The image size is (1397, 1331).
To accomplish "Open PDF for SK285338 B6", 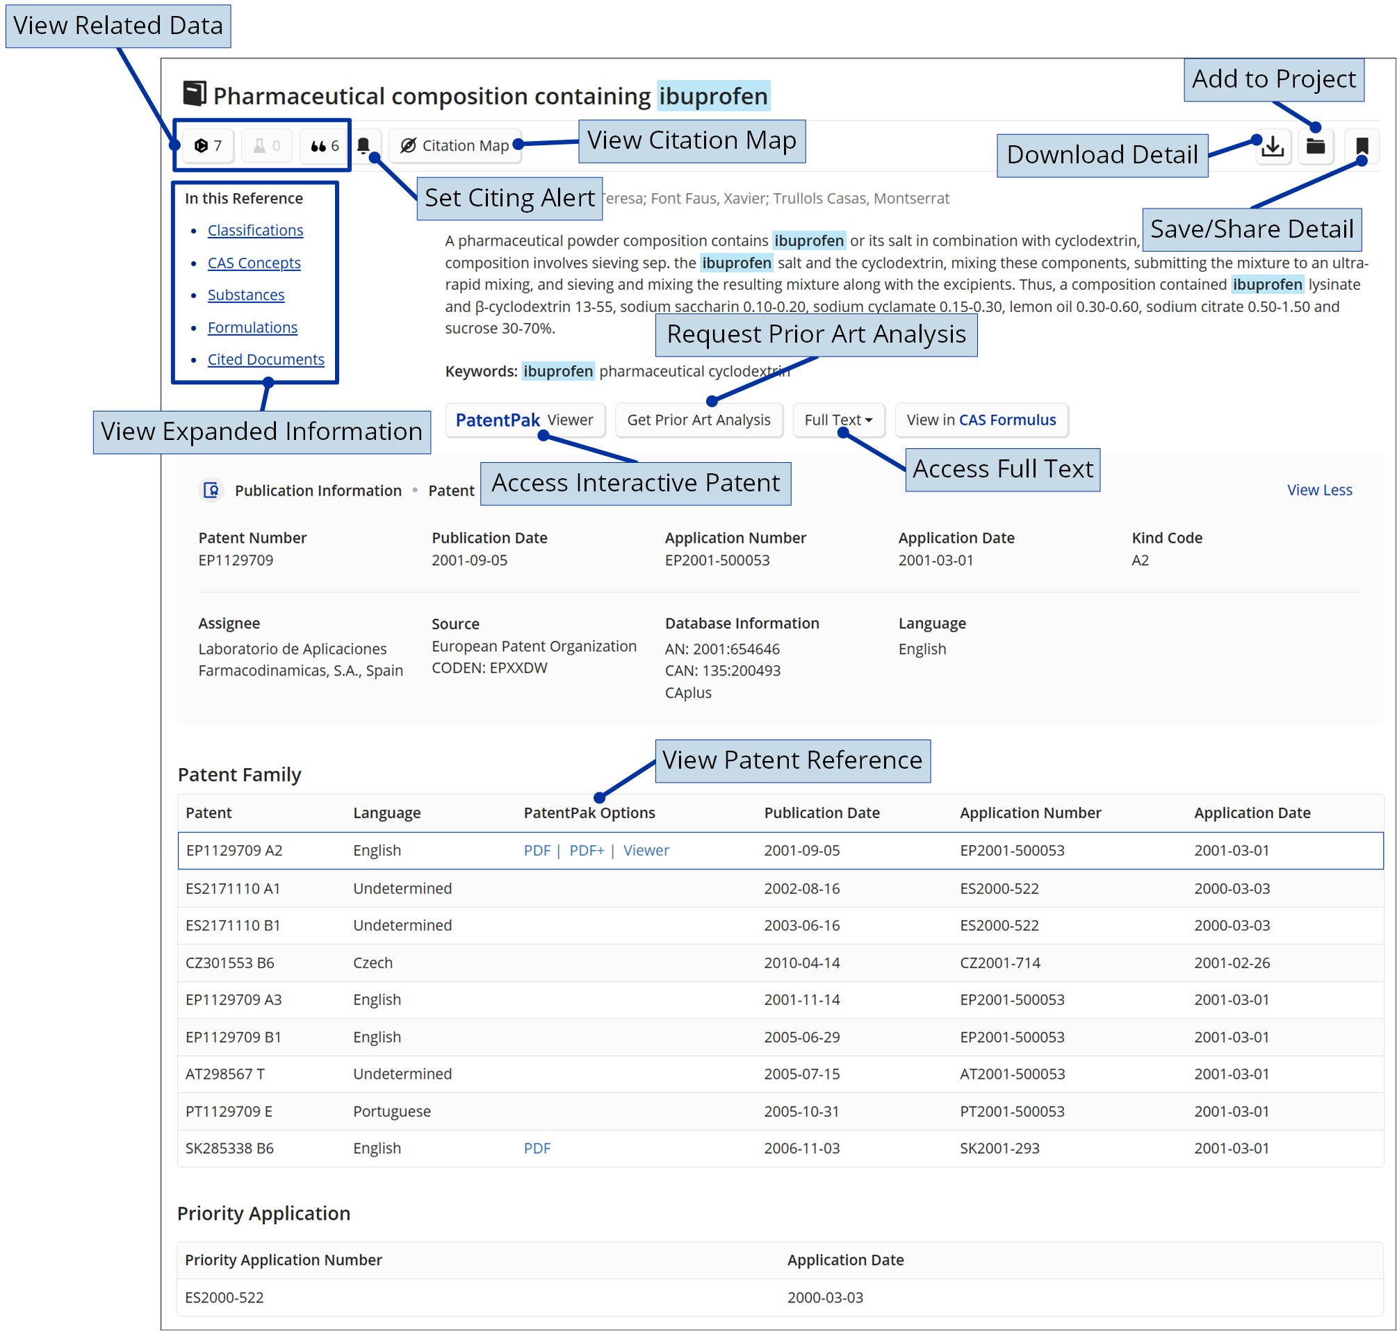I will pos(537,1149).
